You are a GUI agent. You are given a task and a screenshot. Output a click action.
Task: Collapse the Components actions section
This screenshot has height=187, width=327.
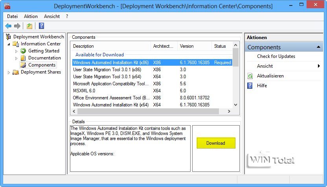pos(319,47)
